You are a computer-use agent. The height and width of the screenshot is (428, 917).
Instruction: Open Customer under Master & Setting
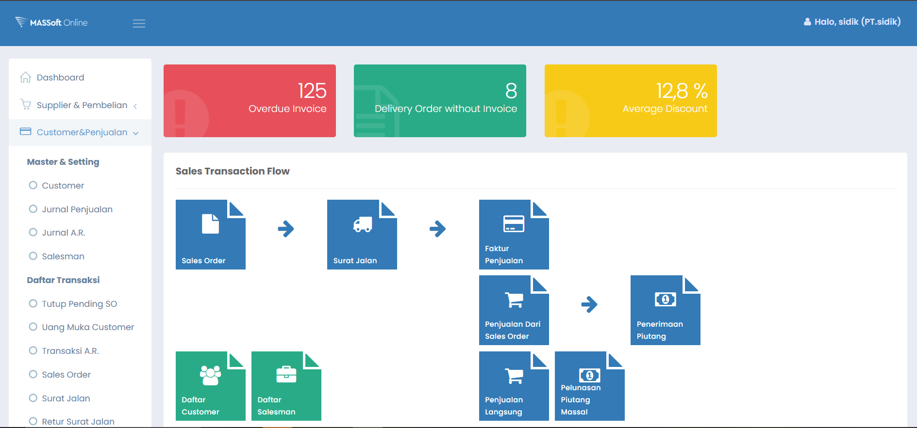pos(63,186)
